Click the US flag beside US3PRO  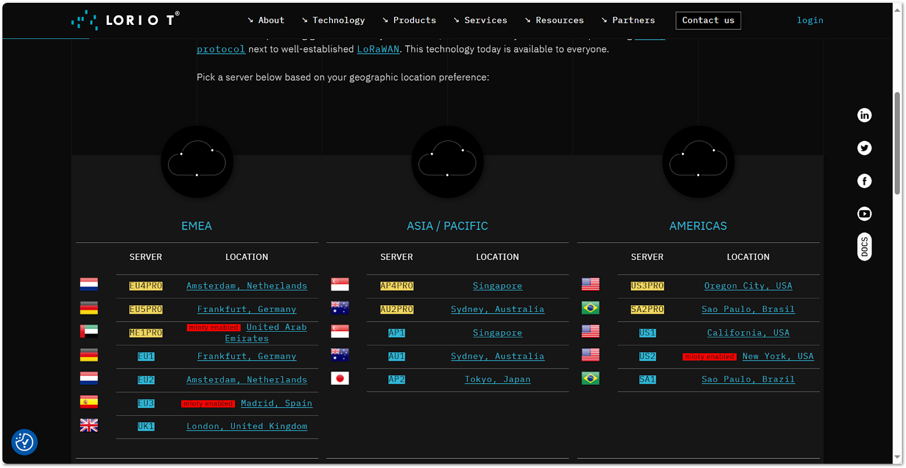pyautogui.click(x=591, y=284)
